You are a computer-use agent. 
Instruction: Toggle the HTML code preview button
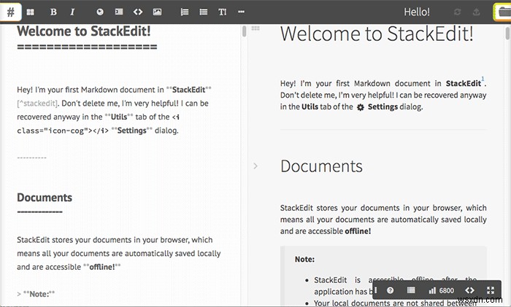[x=469, y=290]
